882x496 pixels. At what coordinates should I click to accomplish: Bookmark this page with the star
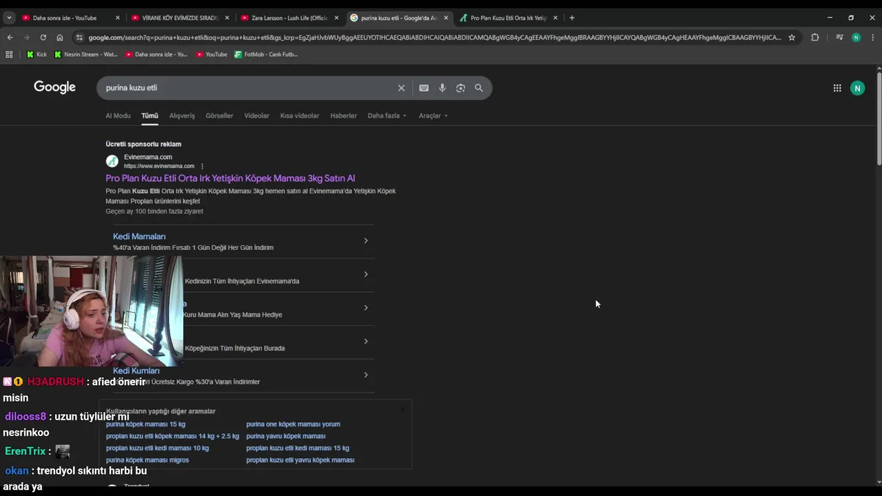[792, 37]
